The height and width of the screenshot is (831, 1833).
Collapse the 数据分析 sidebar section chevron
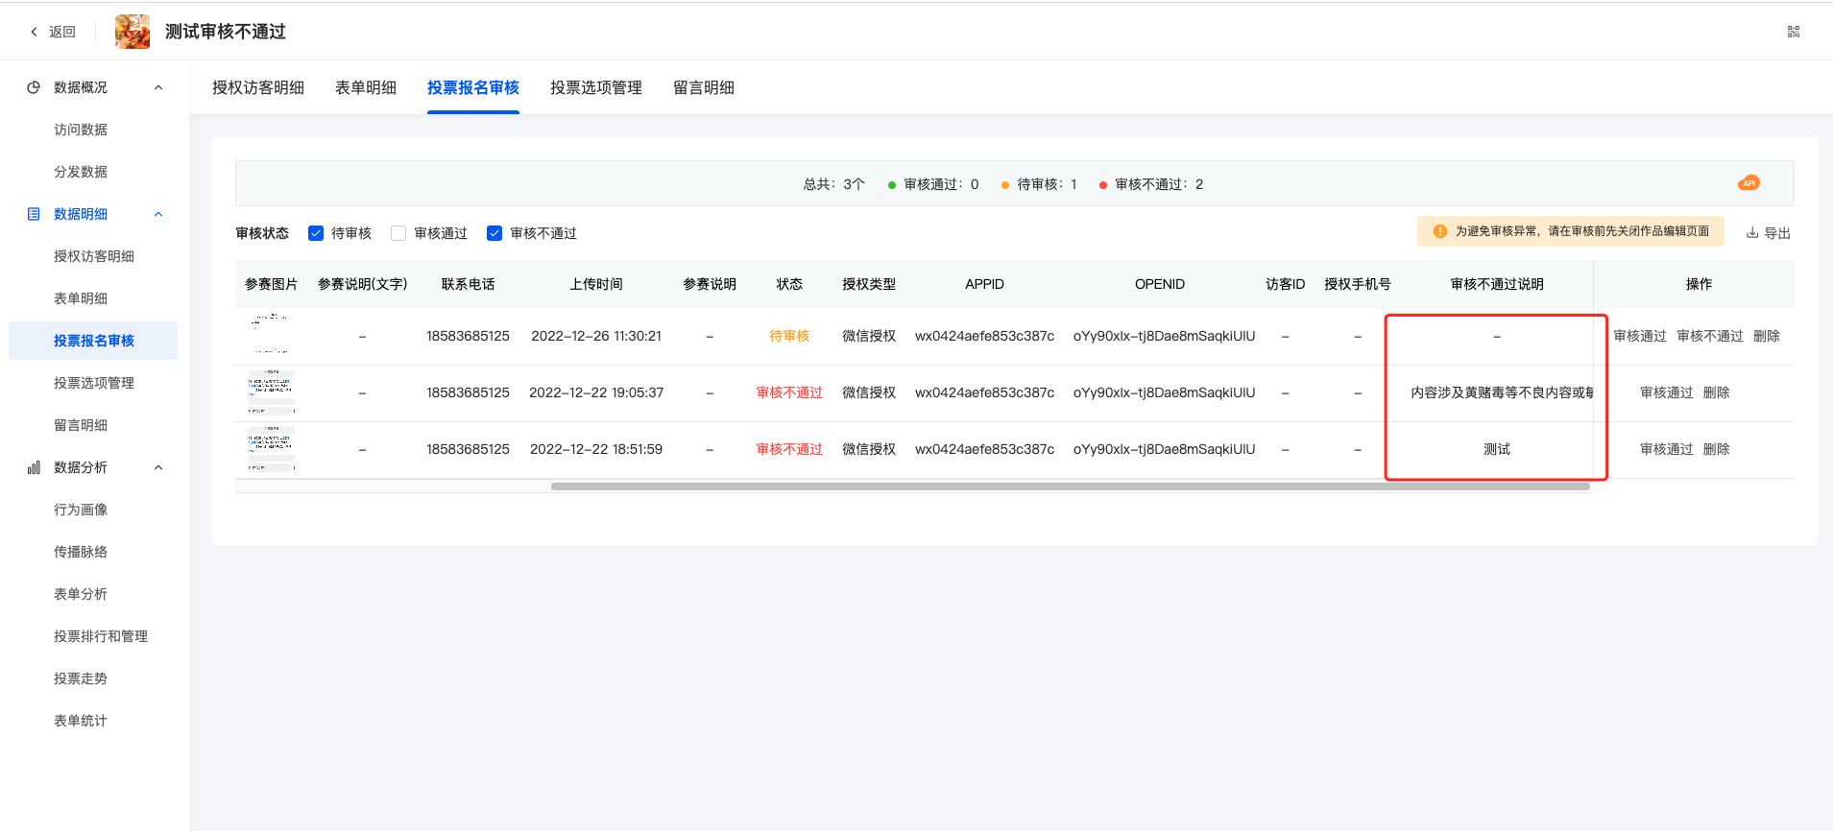[x=158, y=467]
